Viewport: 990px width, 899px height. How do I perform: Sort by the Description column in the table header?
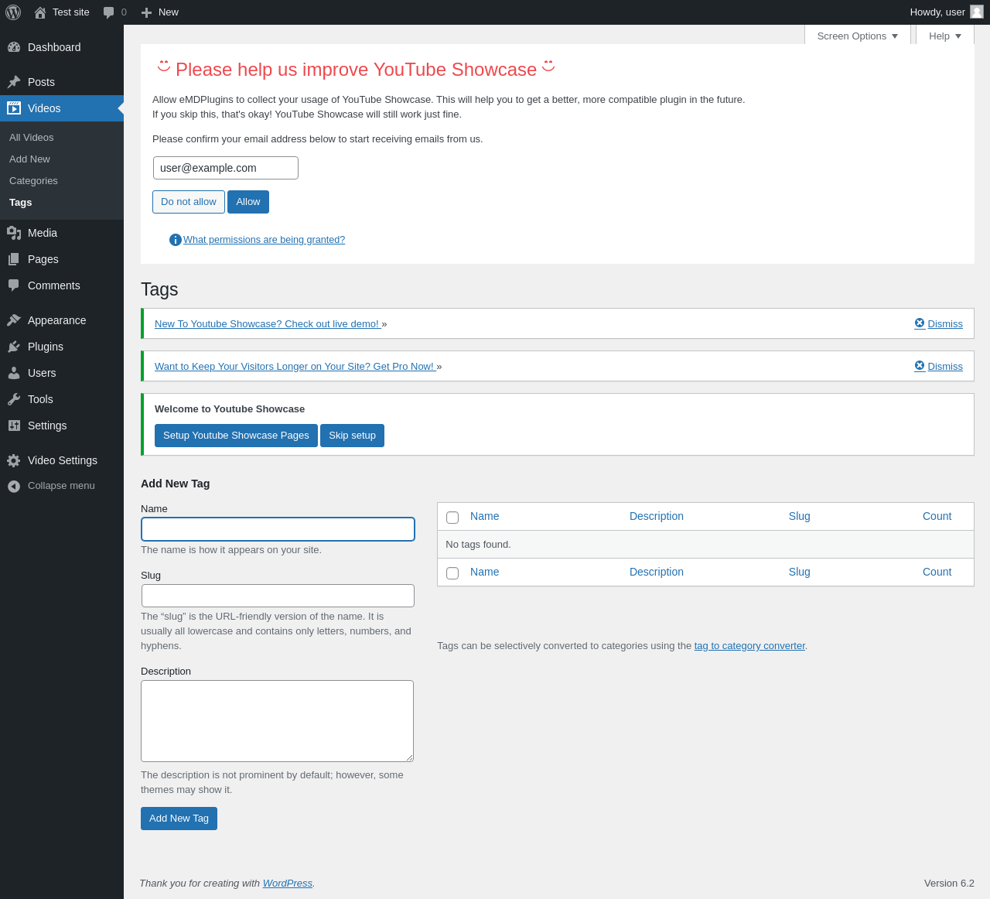click(x=657, y=516)
